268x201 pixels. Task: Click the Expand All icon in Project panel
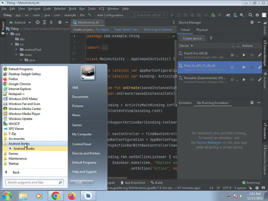pos(44,23)
